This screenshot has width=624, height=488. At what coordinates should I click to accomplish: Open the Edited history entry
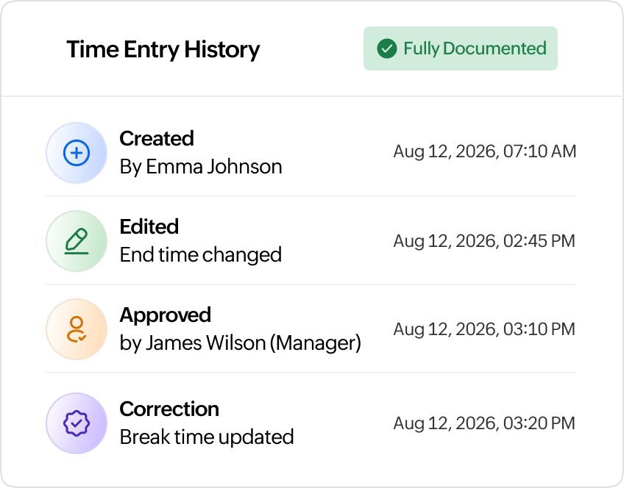311,241
